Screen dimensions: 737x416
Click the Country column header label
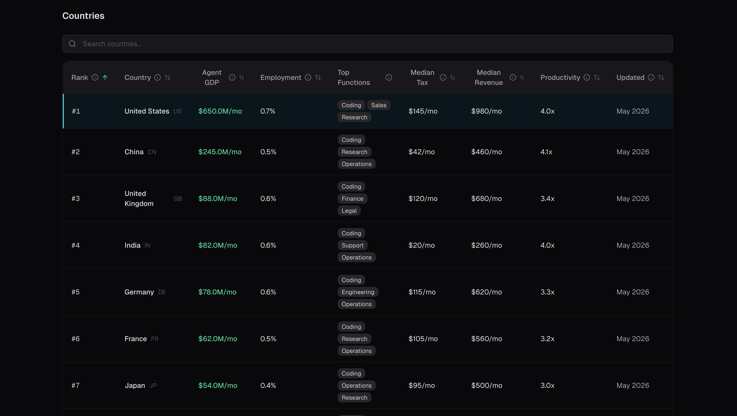pyautogui.click(x=138, y=78)
